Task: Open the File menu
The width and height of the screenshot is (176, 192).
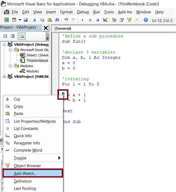Action: [x=15, y=12]
